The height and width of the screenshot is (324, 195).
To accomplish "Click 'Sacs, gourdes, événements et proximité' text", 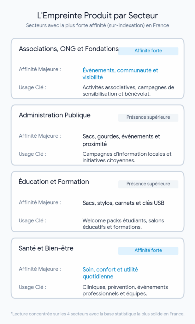I will pos(121,140).
